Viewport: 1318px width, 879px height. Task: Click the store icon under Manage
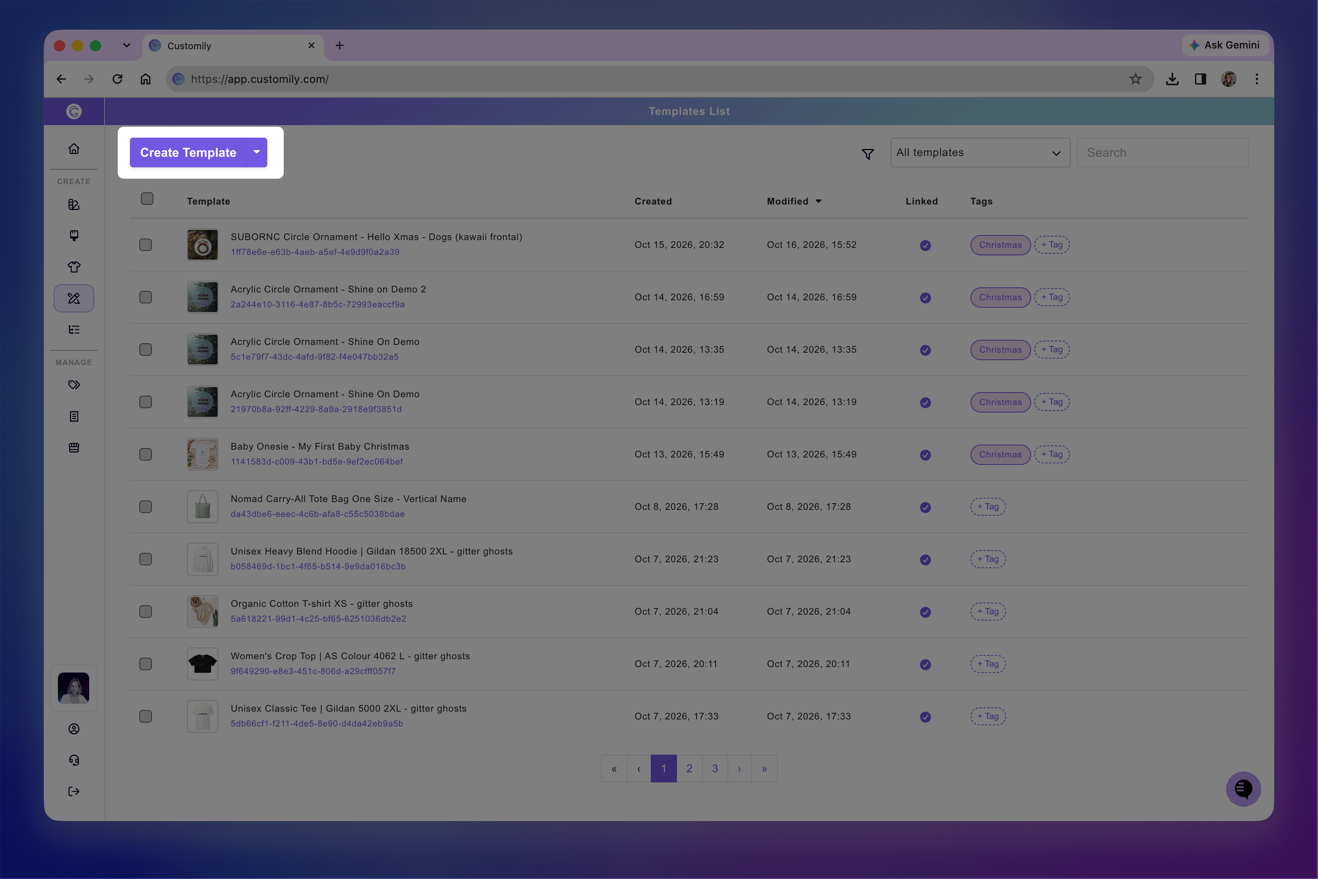[x=74, y=447]
